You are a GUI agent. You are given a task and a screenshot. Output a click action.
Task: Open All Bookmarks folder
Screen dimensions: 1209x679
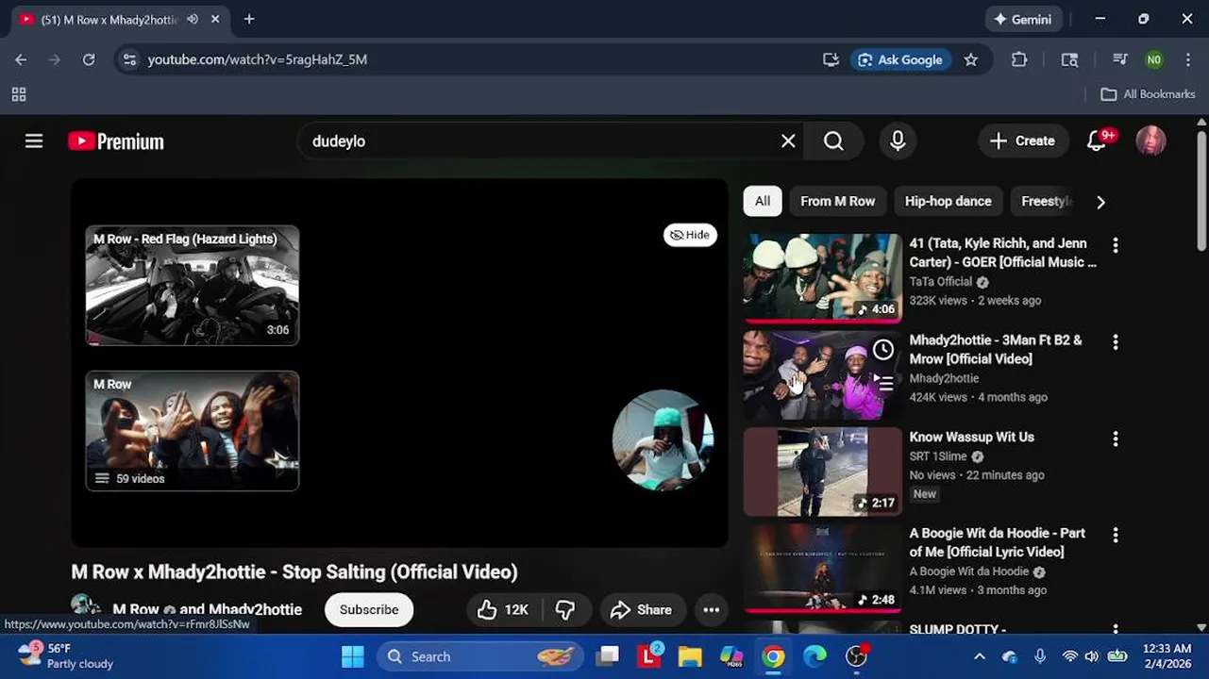point(1149,94)
